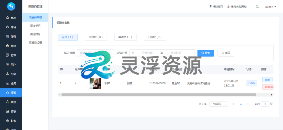The height and width of the screenshot is (130, 283).
Task: Click the blue 搜索 search button
Action: 206,53
